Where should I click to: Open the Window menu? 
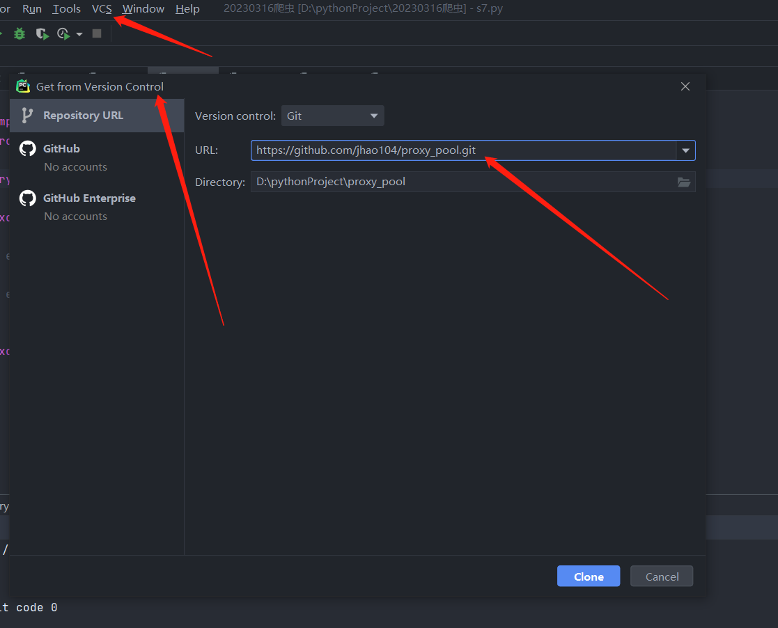(x=143, y=9)
